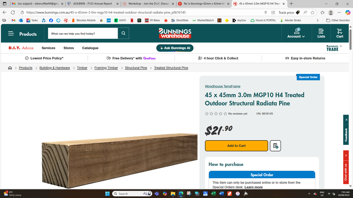
Task: Click the search magnifier button
Action: coord(123,33)
